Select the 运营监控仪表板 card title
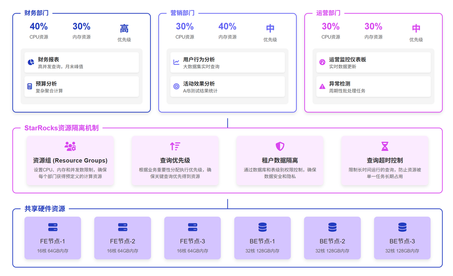453x276 pixels. click(x=348, y=59)
